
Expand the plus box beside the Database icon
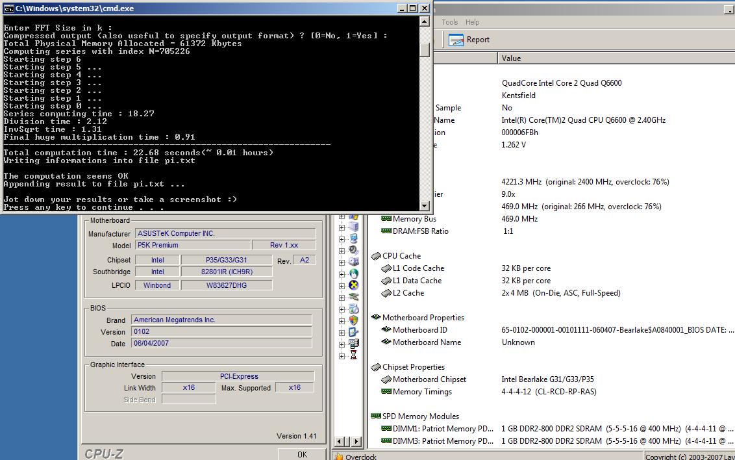(342, 344)
